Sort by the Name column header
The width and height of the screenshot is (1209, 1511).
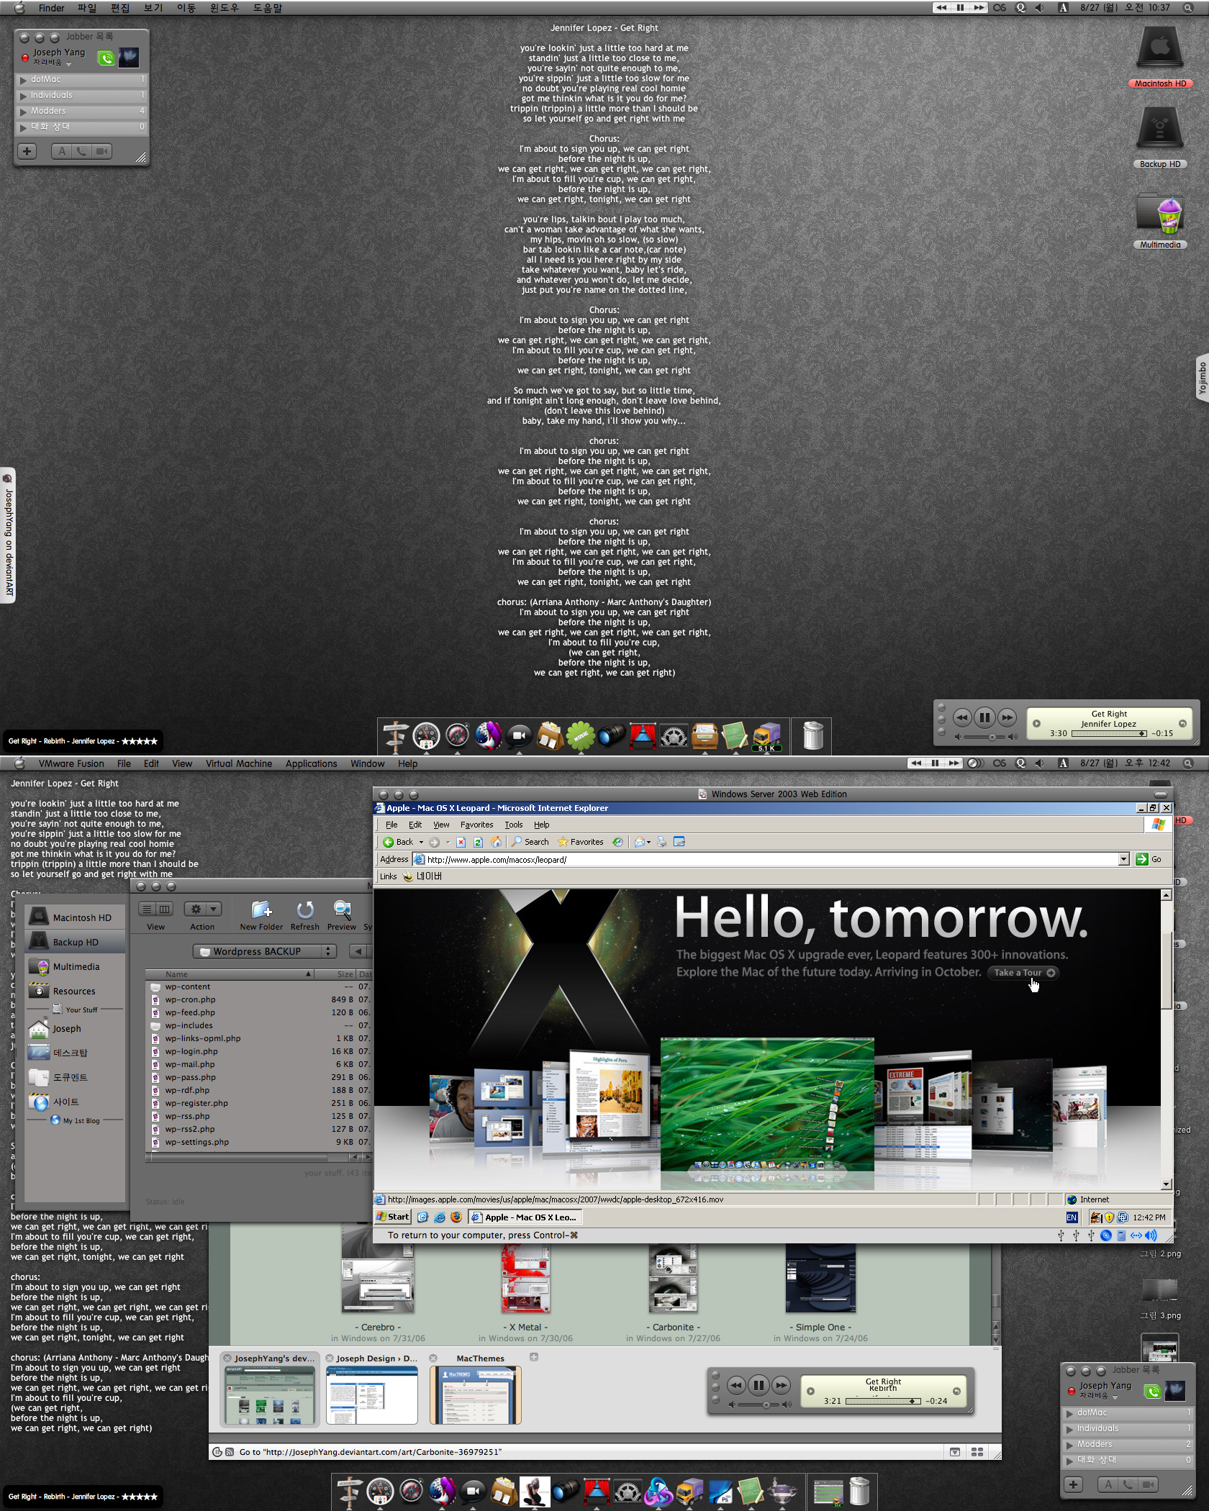tap(230, 974)
